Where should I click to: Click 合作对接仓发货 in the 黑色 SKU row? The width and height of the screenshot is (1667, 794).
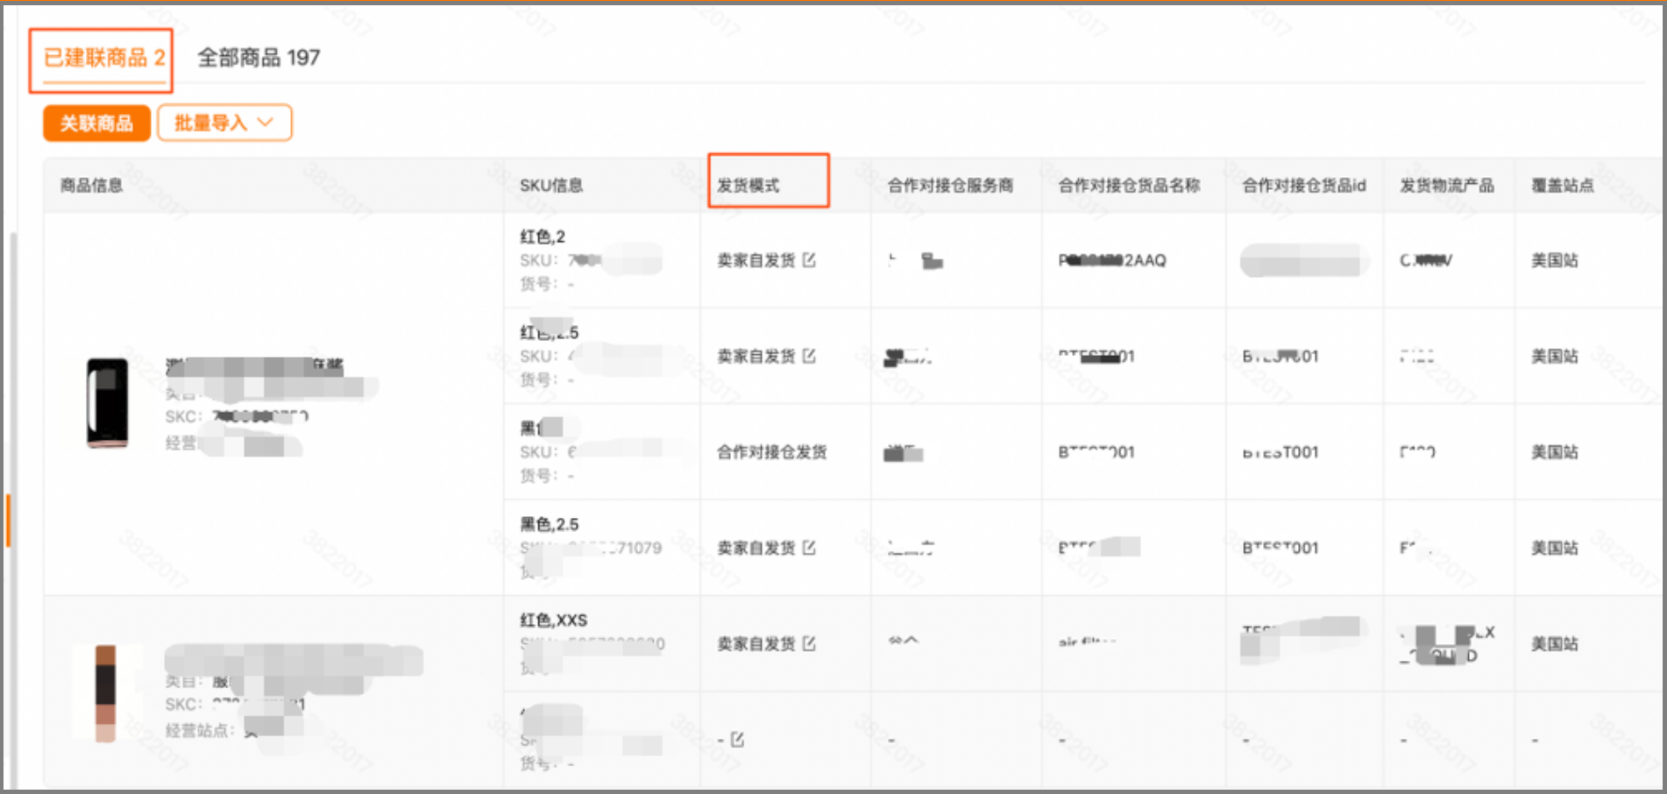pos(771,452)
